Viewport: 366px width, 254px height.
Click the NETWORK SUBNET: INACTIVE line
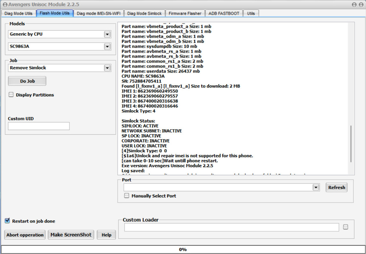coord(152,131)
